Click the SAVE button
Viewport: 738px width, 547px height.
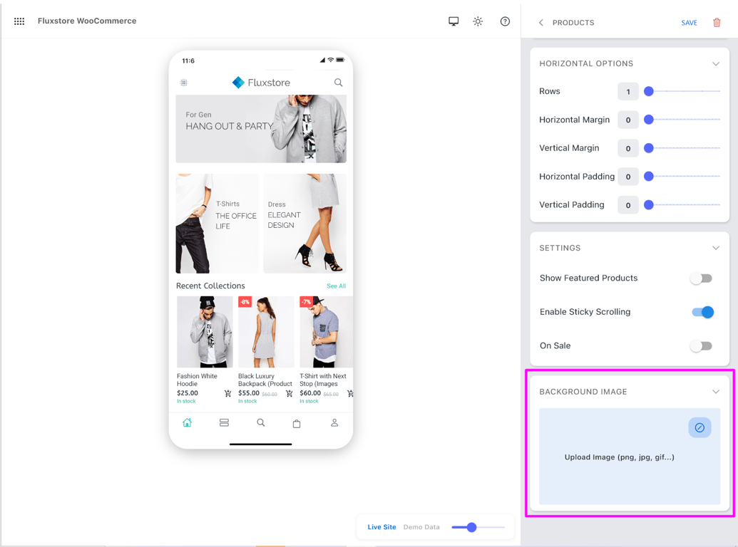point(689,23)
